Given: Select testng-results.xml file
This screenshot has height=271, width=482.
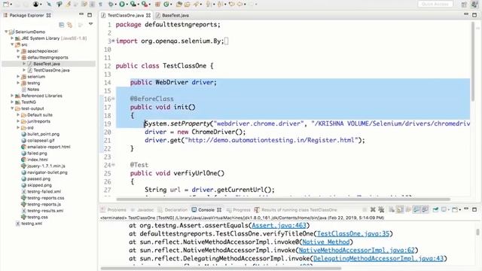Looking at the screenshot, I should 45,211.
